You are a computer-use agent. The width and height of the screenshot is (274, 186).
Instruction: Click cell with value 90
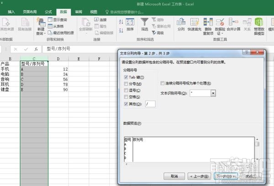point(58,90)
